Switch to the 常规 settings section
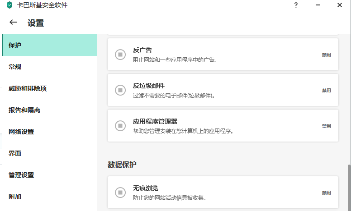Image resolution: width=351 pixels, height=211 pixels. (15, 67)
